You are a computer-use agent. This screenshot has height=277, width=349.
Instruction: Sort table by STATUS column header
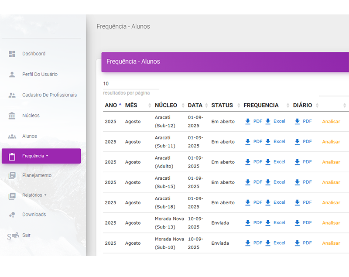click(x=222, y=105)
